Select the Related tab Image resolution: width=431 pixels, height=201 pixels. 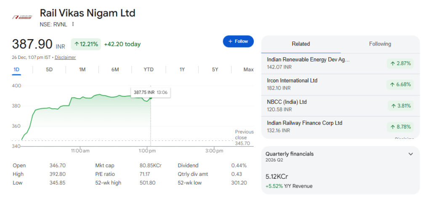coord(301,44)
